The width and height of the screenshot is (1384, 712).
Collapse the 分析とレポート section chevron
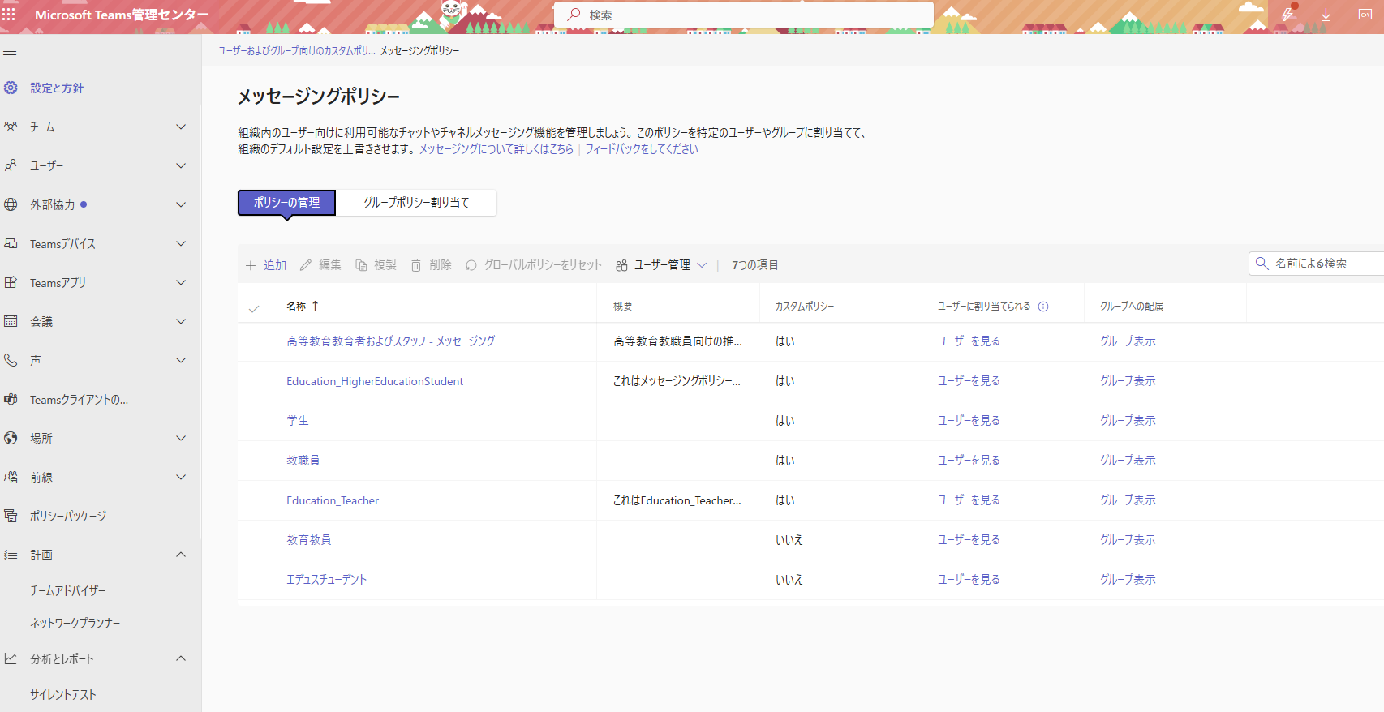[181, 658]
